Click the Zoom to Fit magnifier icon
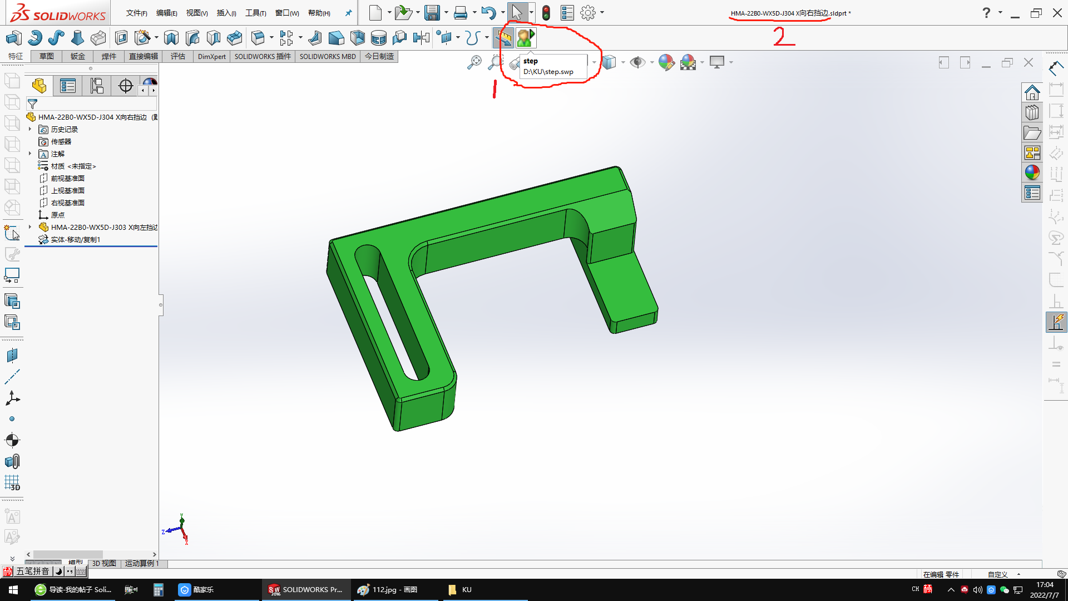Screen dimensions: 1068x601 474,62
